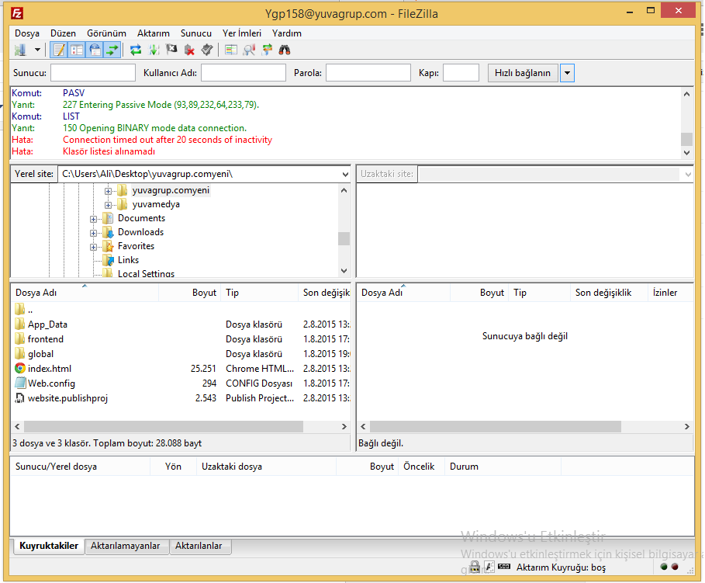This screenshot has width=705, height=583.
Task: Click the green activity LED indicator
Action: (x=664, y=567)
